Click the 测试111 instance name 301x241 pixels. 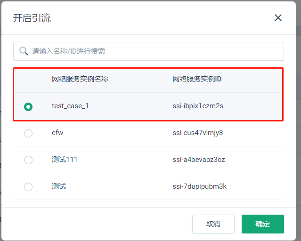pos(65,160)
